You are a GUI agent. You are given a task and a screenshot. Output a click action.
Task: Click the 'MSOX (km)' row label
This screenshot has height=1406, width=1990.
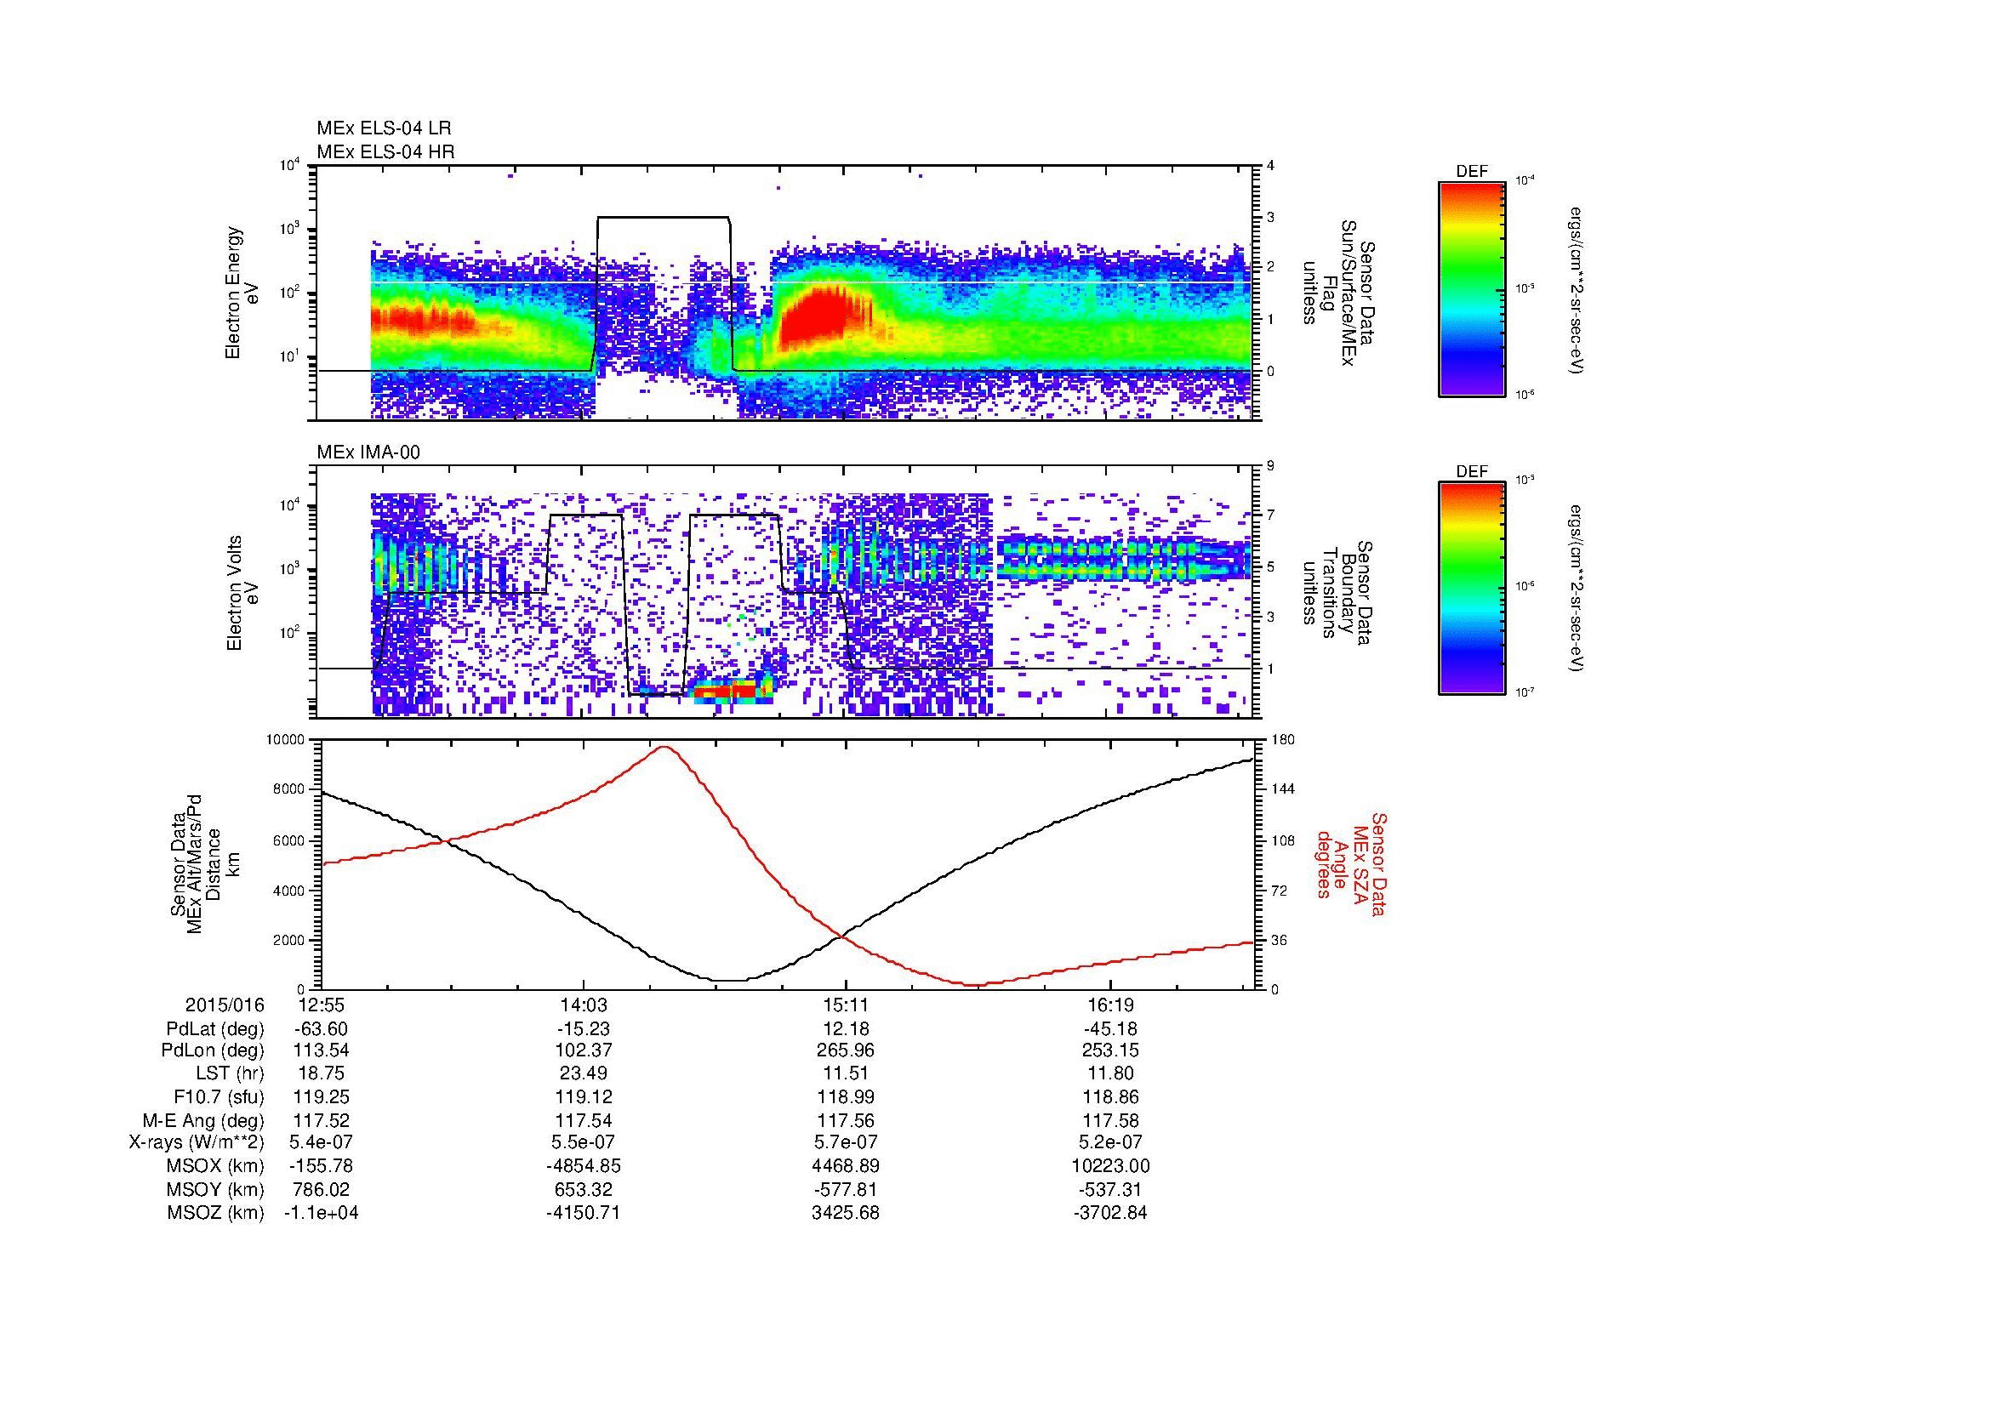pos(216,1166)
